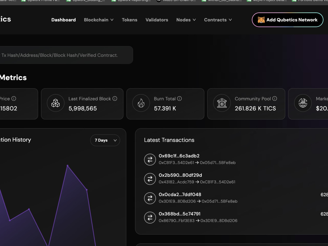Expand the Contracts menu
The image size is (328, 246).
[x=218, y=20]
